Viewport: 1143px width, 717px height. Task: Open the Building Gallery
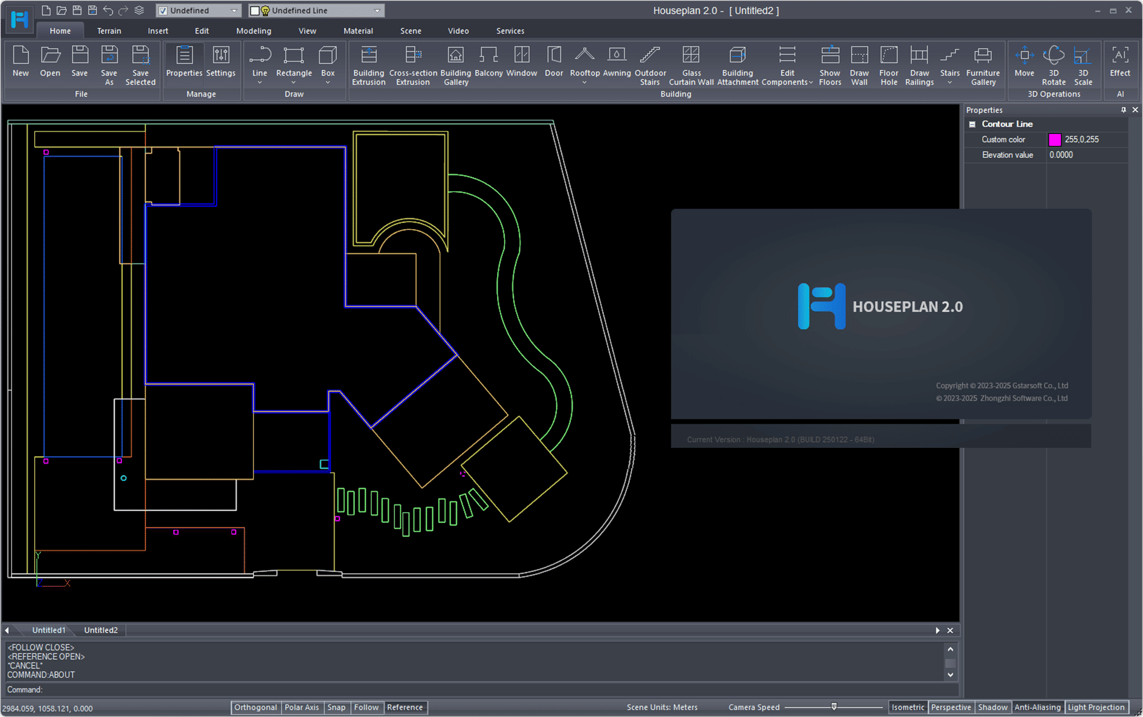pyautogui.click(x=455, y=65)
